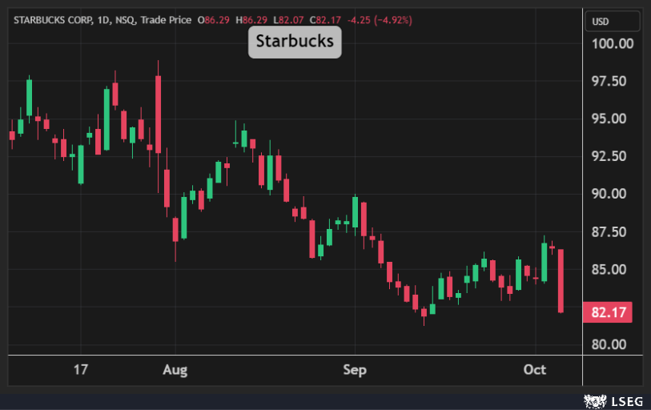Click the 100.00 price axis label
This screenshot has height=410, width=651.
click(x=611, y=43)
